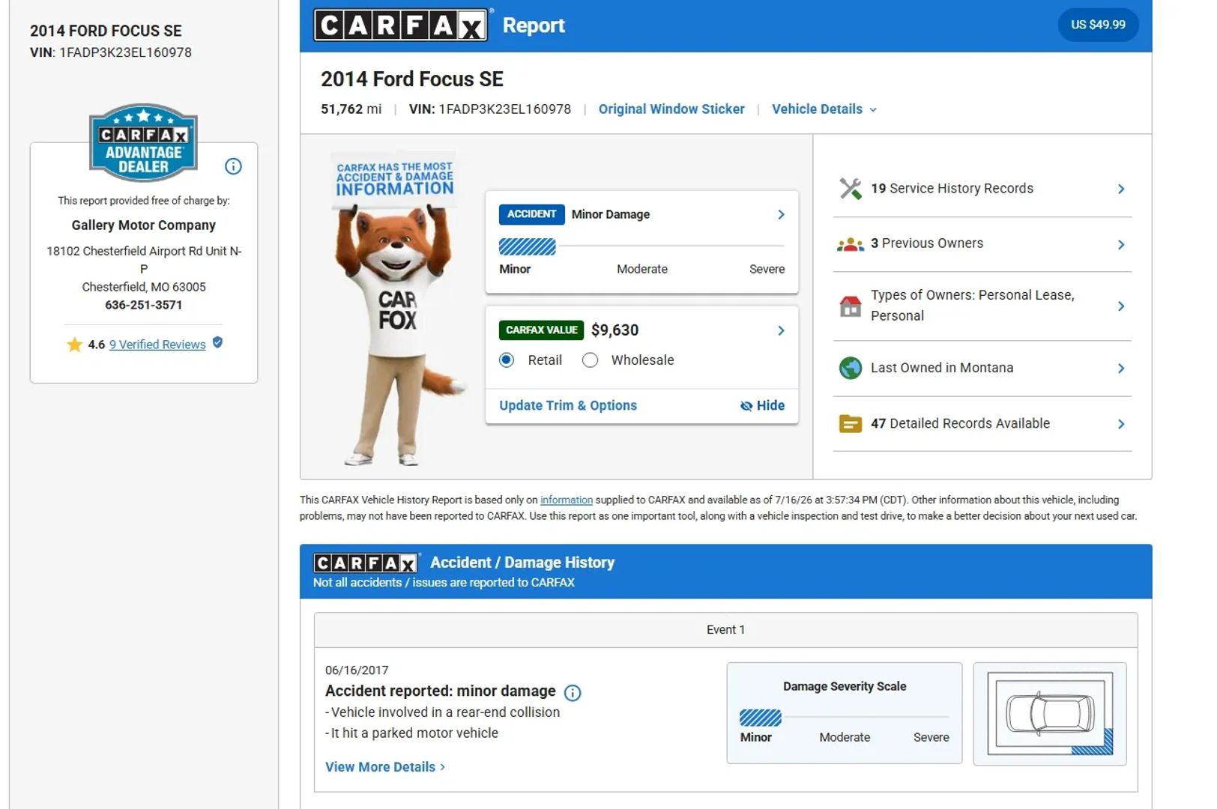Click the Event 1 header bar
This screenshot has height=809, width=1217.
tap(725, 630)
